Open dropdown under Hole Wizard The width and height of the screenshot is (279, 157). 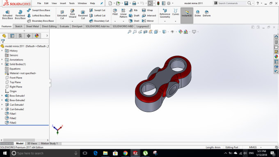73,21
